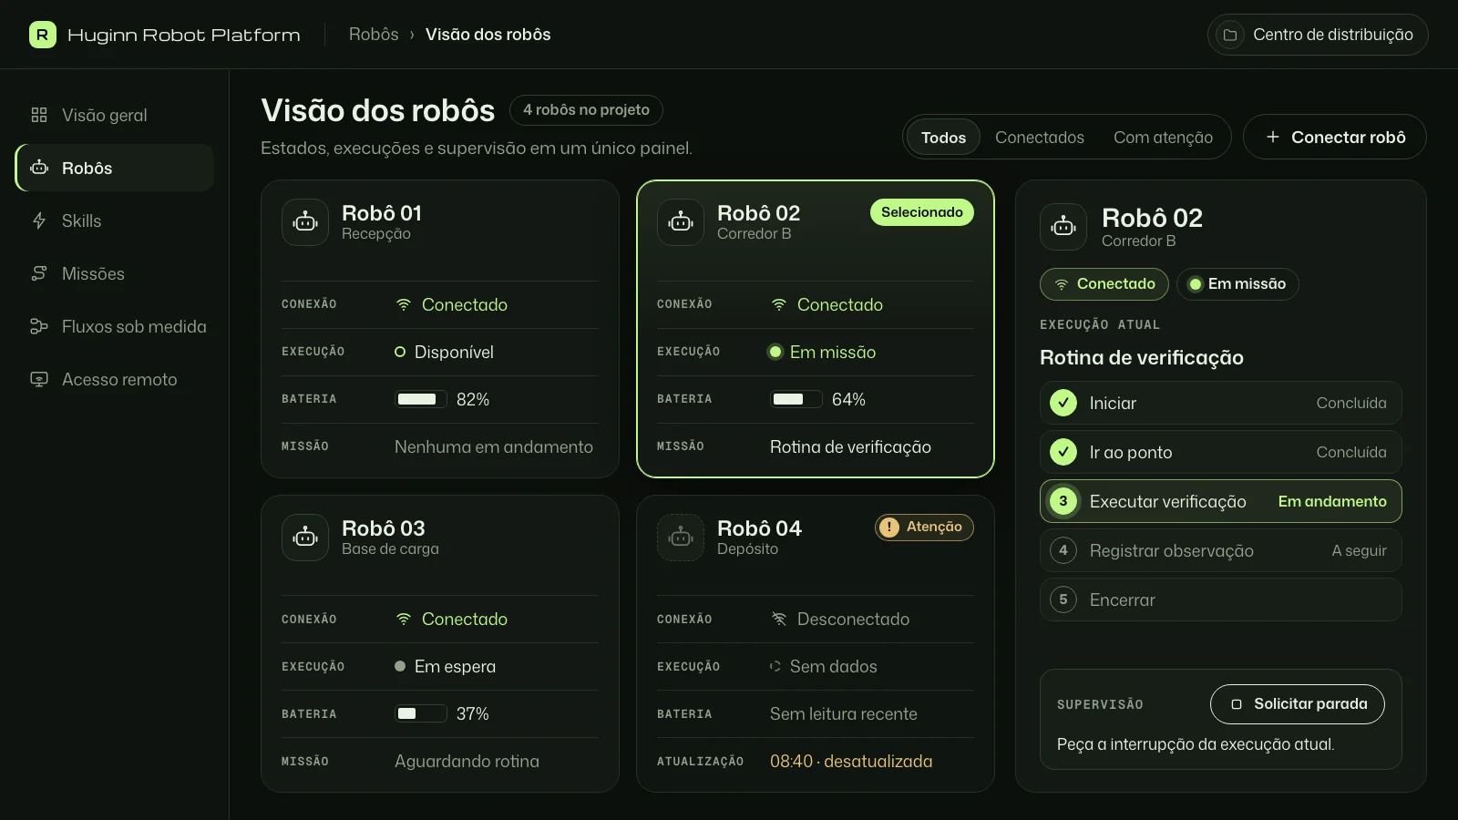Click the checkmark icon of Ir ao ponto

1063,452
